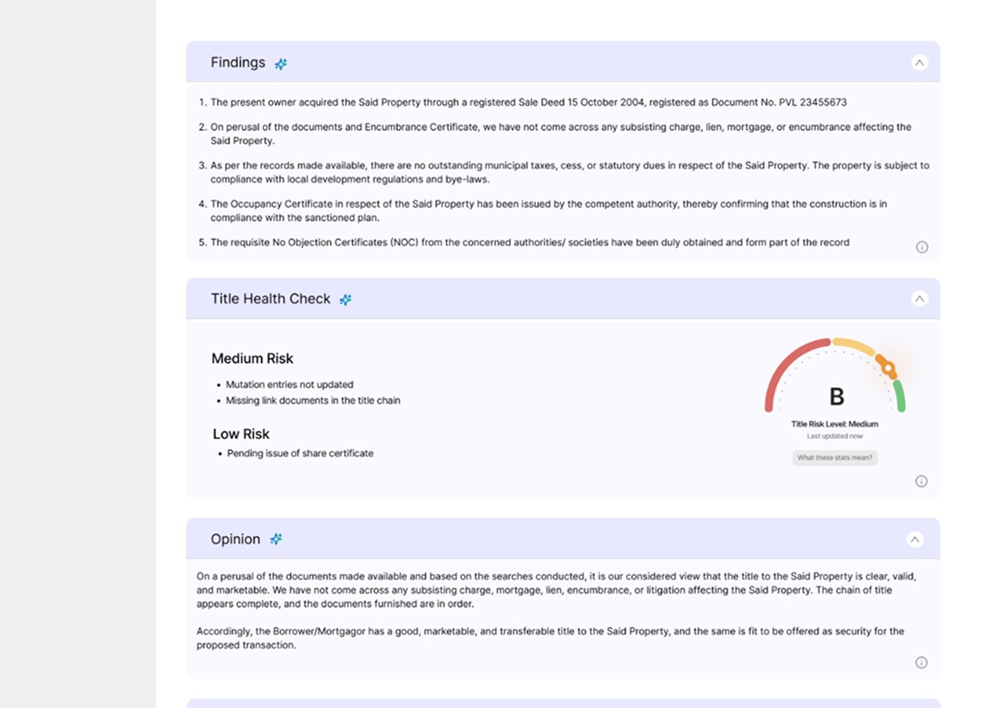Click the opinion paragraph starting 'On a perusal'
This screenshot has height=708, width=989.
coord(556,590)
